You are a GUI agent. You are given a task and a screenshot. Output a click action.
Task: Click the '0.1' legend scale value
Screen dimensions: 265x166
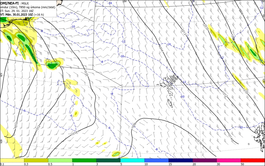(2, 164)
